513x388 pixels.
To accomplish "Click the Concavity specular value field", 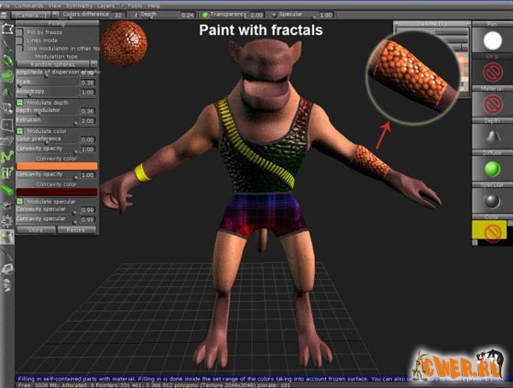I will pos(88,219).
